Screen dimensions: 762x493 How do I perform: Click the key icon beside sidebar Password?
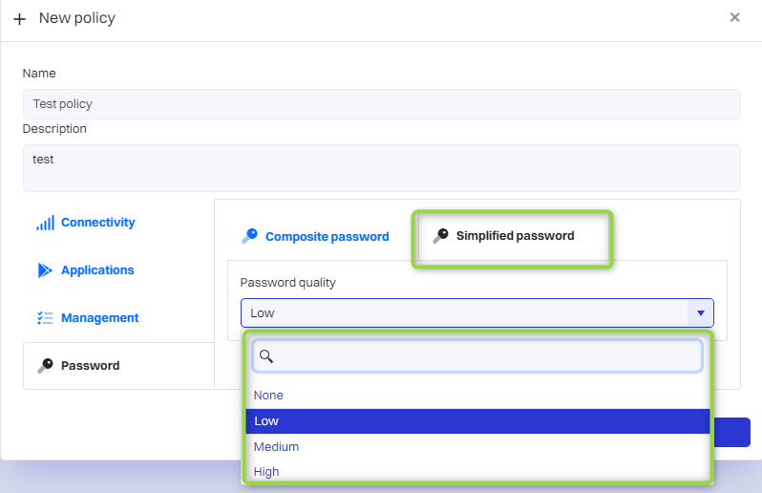[45, 366]
